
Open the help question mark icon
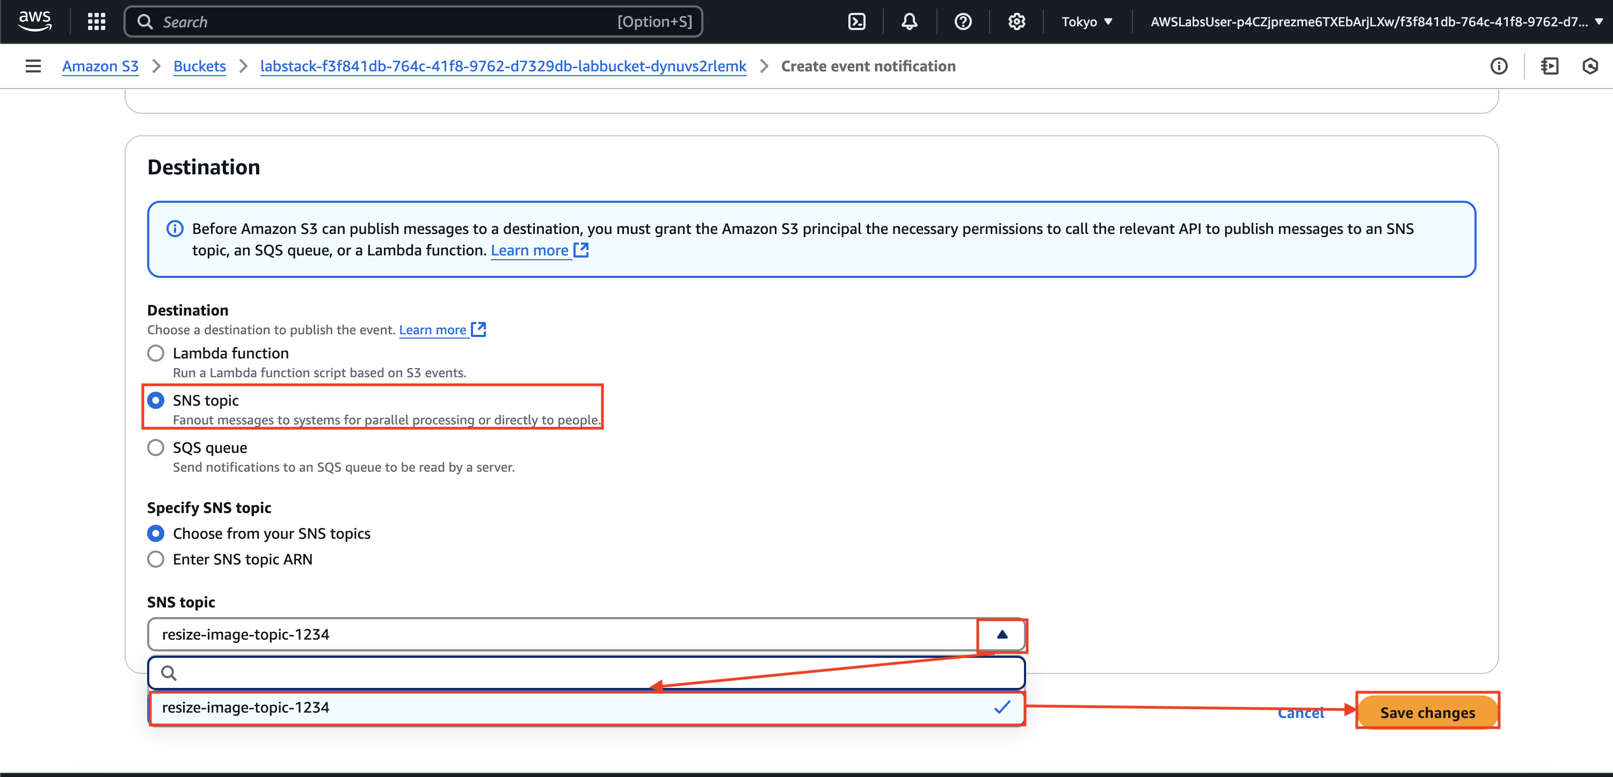click(962, 22)
